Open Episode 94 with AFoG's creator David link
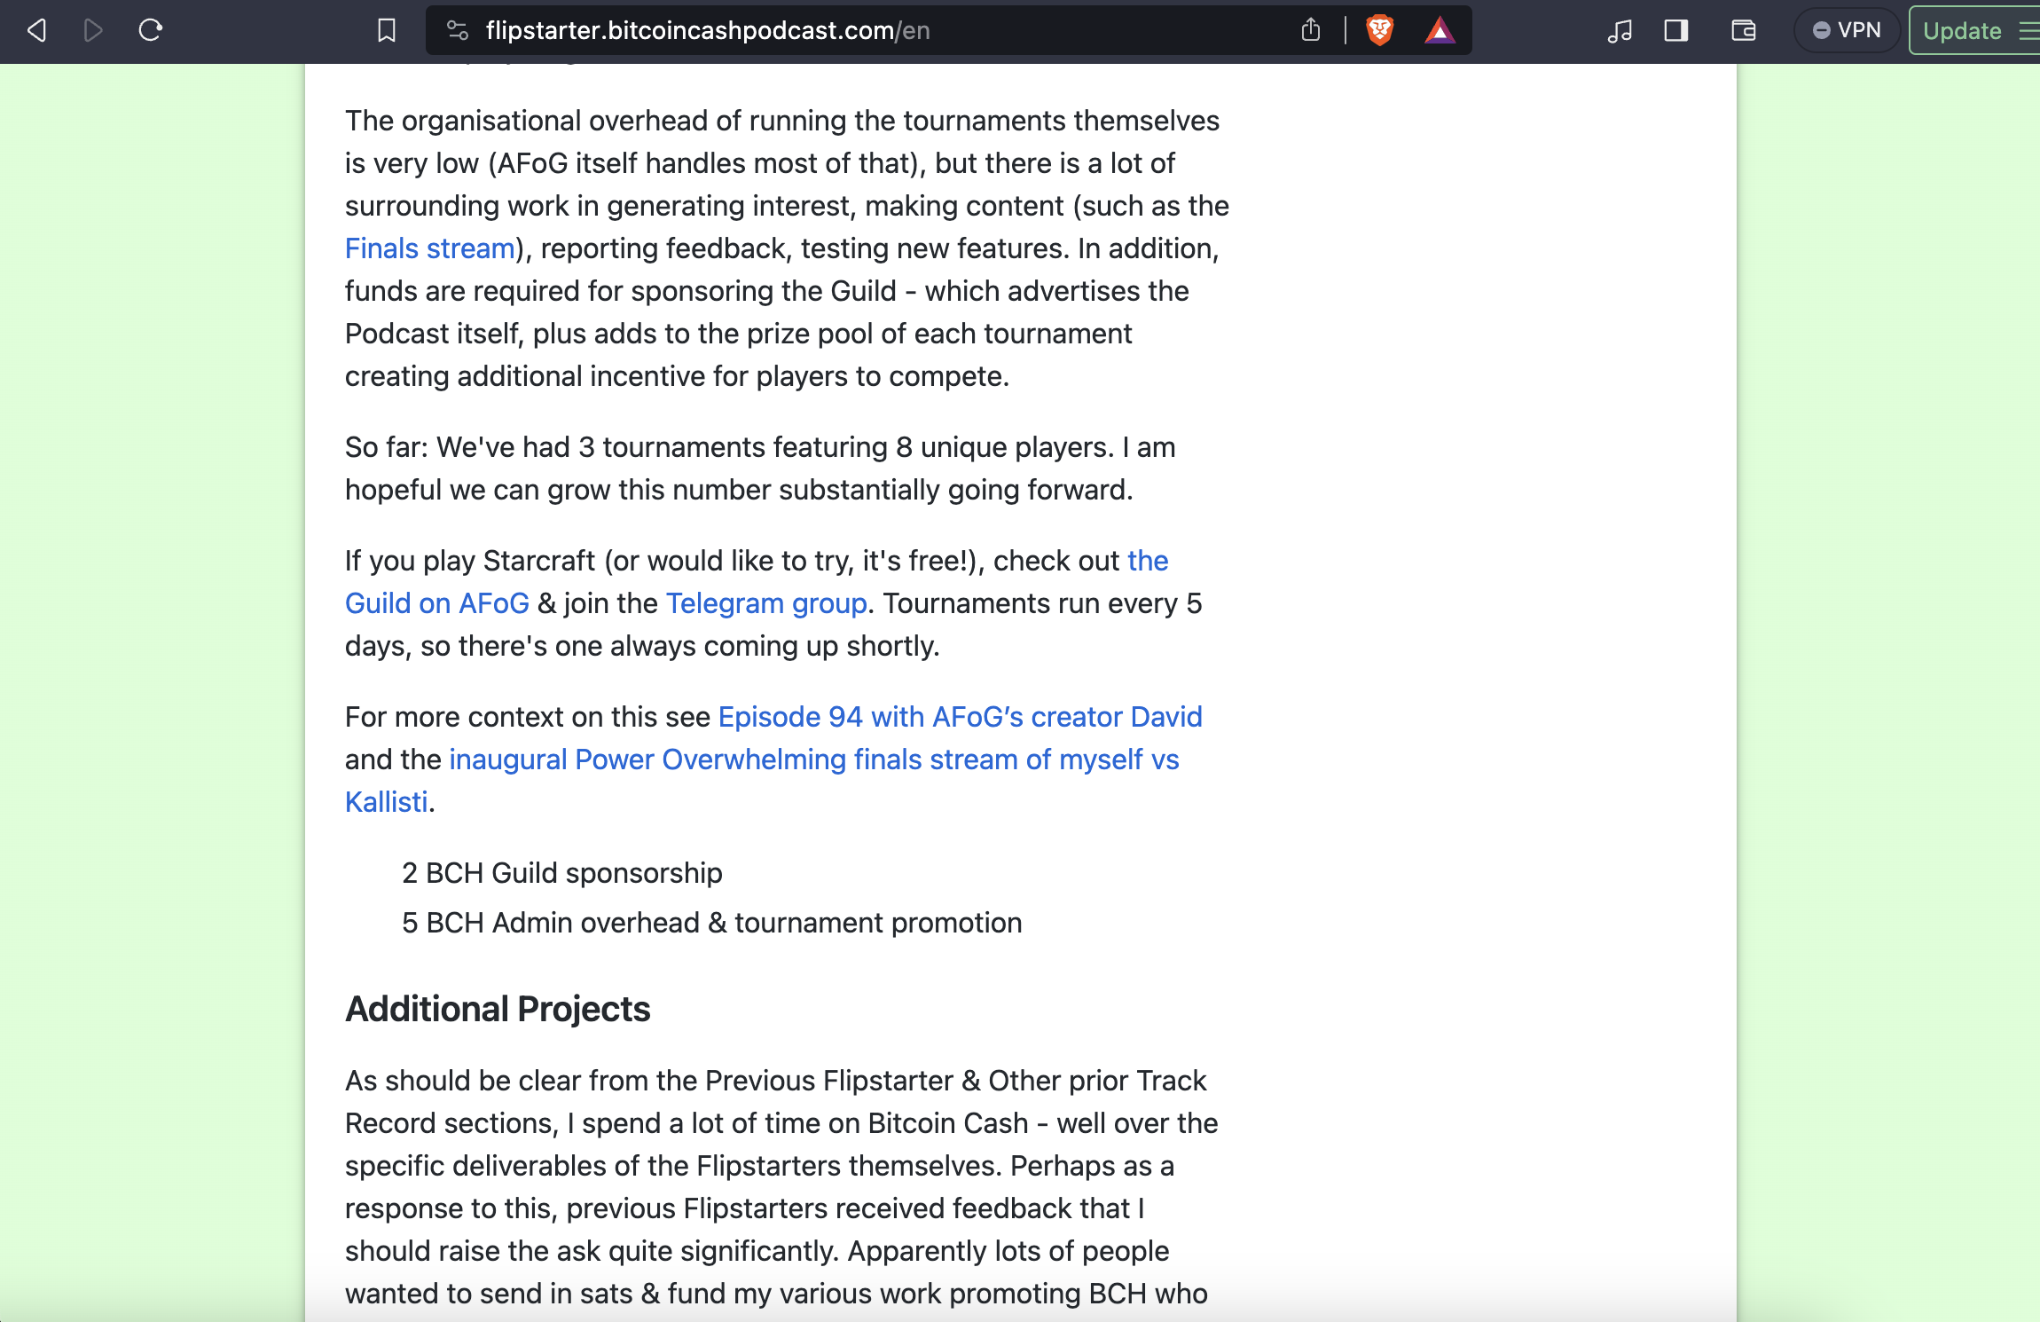The width and height of the screenshot is (2040, 1322). 961,717
